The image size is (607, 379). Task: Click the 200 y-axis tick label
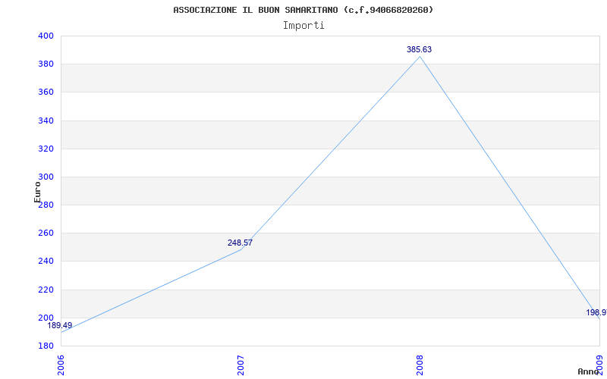click(46, 318)
